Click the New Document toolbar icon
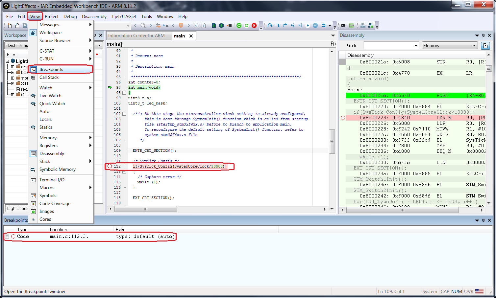The width and height of the screenshot is (496, 298). 10,26
